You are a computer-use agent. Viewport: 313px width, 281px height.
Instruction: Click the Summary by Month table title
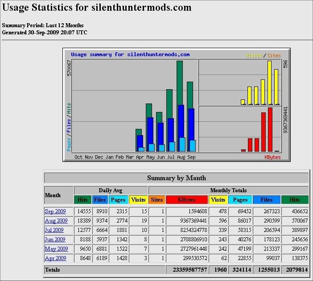coord(177,178)
